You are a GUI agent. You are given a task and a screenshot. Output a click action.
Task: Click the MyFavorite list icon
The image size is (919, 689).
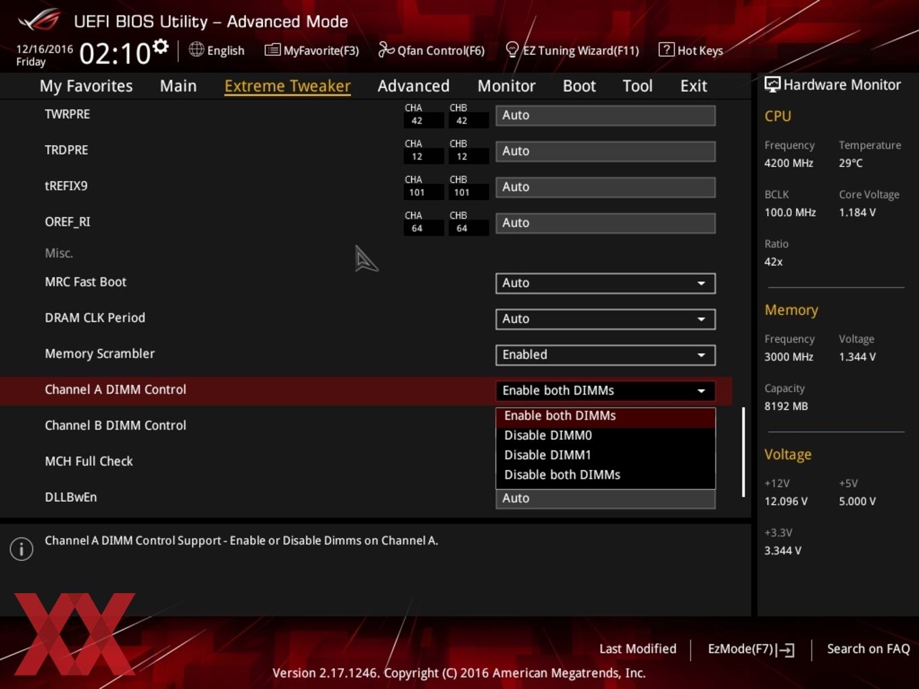click(272, 50)
